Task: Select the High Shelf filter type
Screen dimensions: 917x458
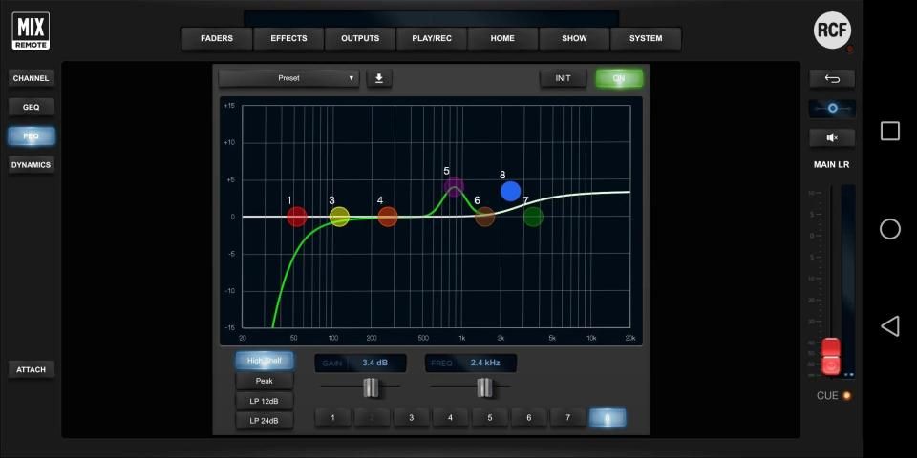Action: tap(265, 361)
